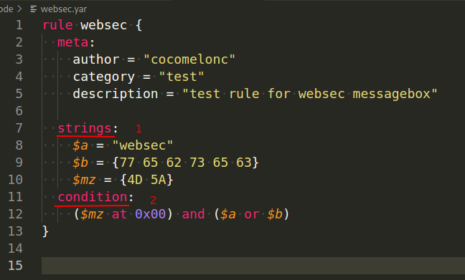Image resolution: width=465 pixels, height=280 pixels.
Task: Click the "cocomelonc" author string
Action: tap(189, 59)
